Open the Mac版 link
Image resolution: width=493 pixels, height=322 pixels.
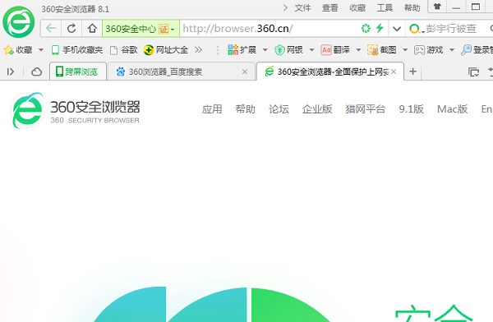453,109
